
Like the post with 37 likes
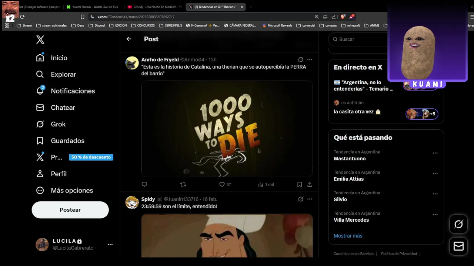[x=225, y=184]
